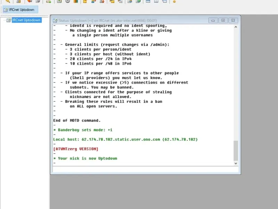This screenshot has width=278, height=209.
Task: Click '* Banderboy sets mode: +i' line
Action: tap(83, 130)
